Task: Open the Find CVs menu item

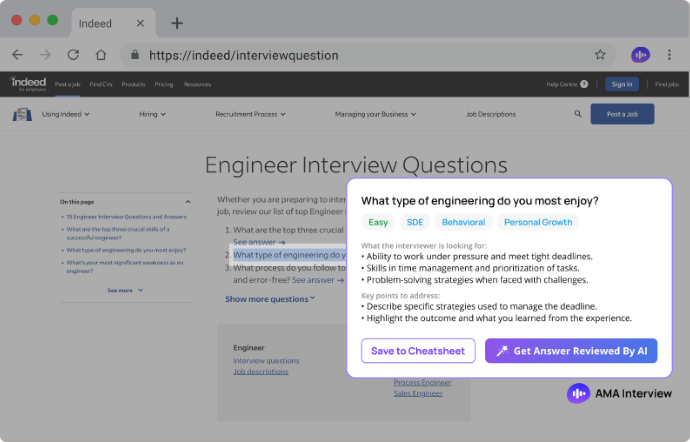Action: pos(101,84)
